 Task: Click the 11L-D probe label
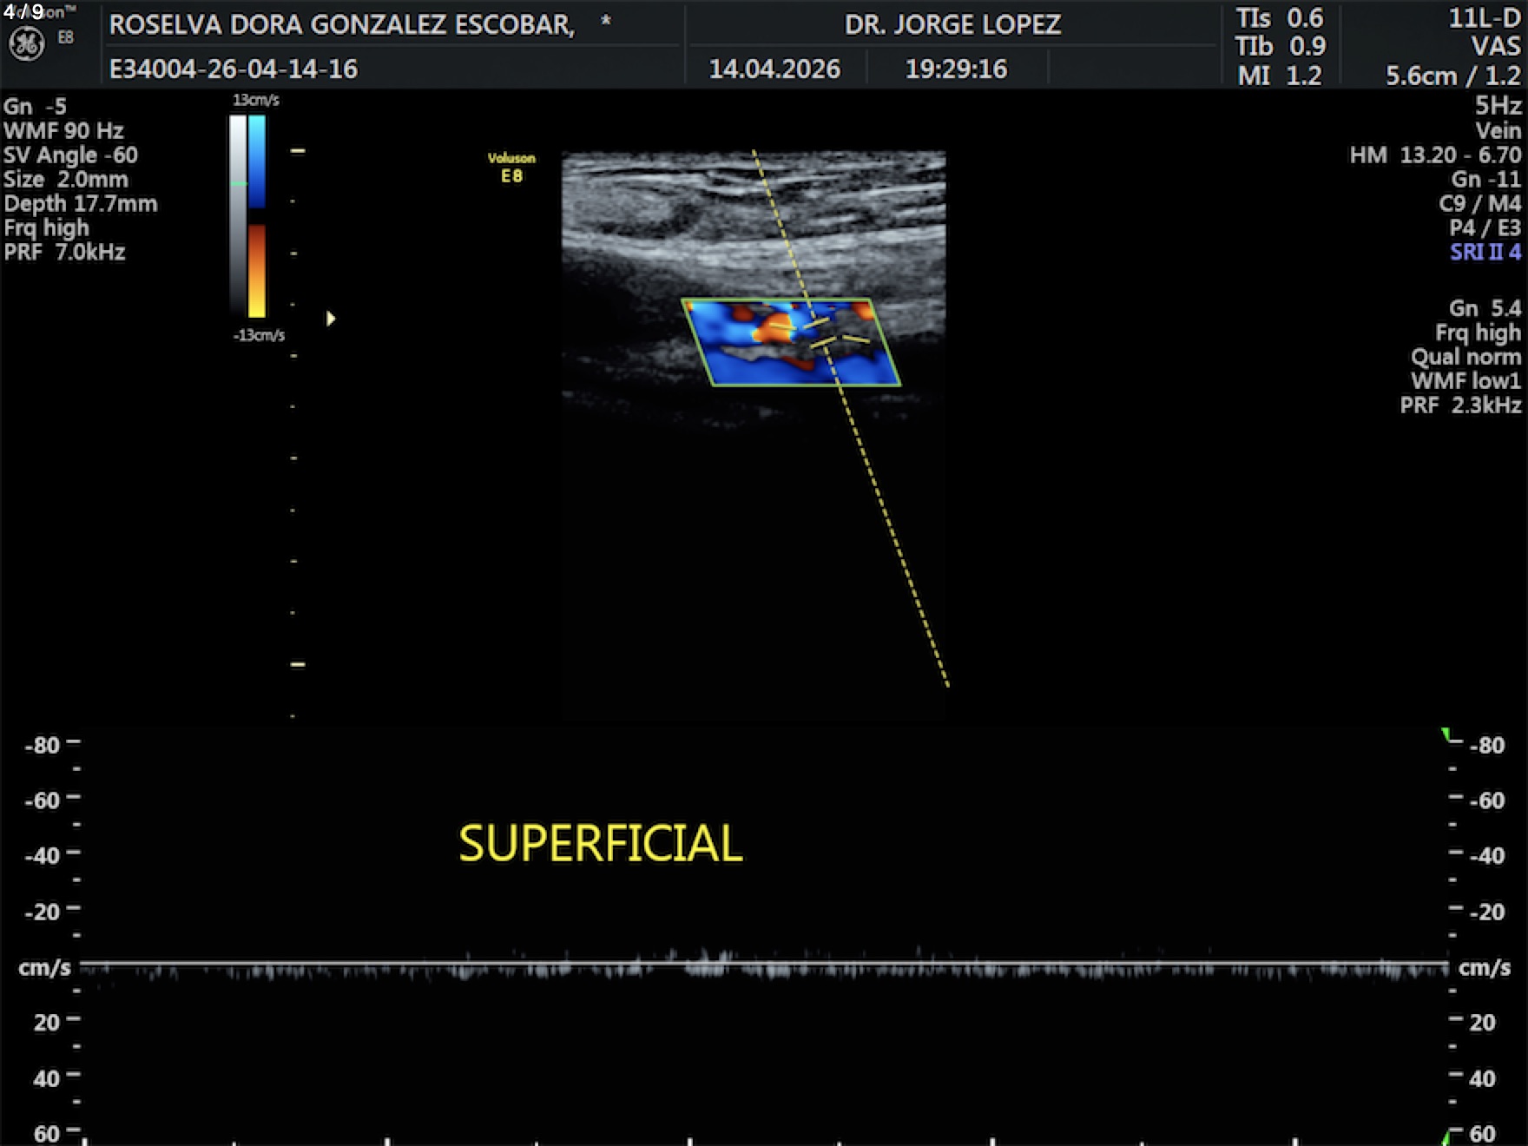(x=1484, y=18)
